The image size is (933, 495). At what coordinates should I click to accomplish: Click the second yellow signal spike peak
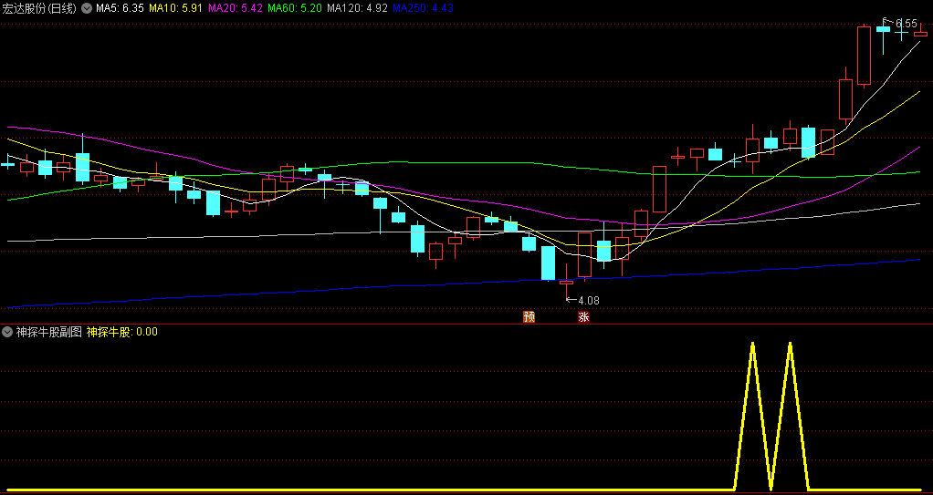[x=791, y=344]
